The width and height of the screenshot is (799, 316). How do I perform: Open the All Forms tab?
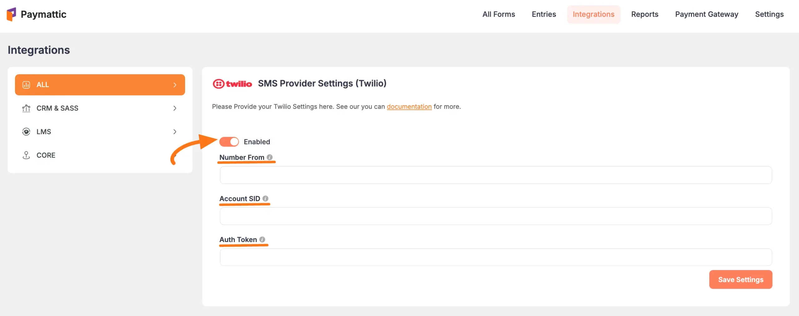pyautogui.click(x=498, y=14)
